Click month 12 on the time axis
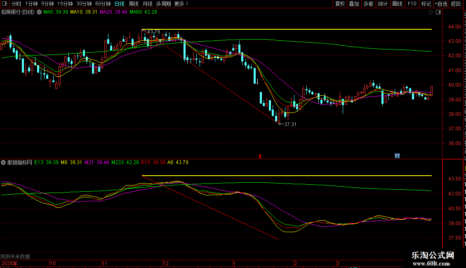466x268 pixels. (x=165, y=263)
